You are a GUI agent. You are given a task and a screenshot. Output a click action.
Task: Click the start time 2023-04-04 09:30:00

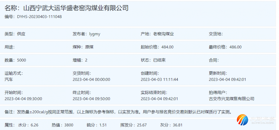tap(23, 99)
